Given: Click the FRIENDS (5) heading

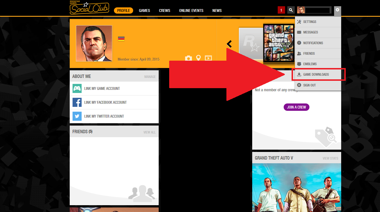Looking at the screenshot, I should coord(82,132).
